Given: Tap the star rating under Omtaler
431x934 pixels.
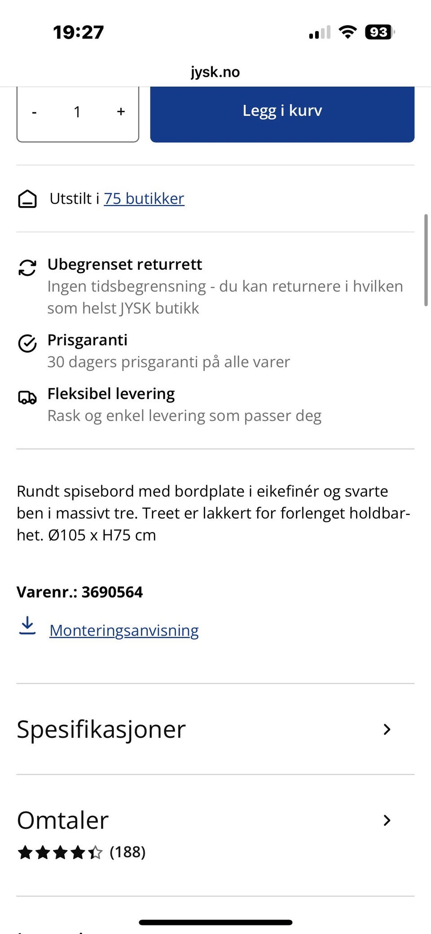Looking at the screenshot, I should pyautogui.click(x=60, y=852).
